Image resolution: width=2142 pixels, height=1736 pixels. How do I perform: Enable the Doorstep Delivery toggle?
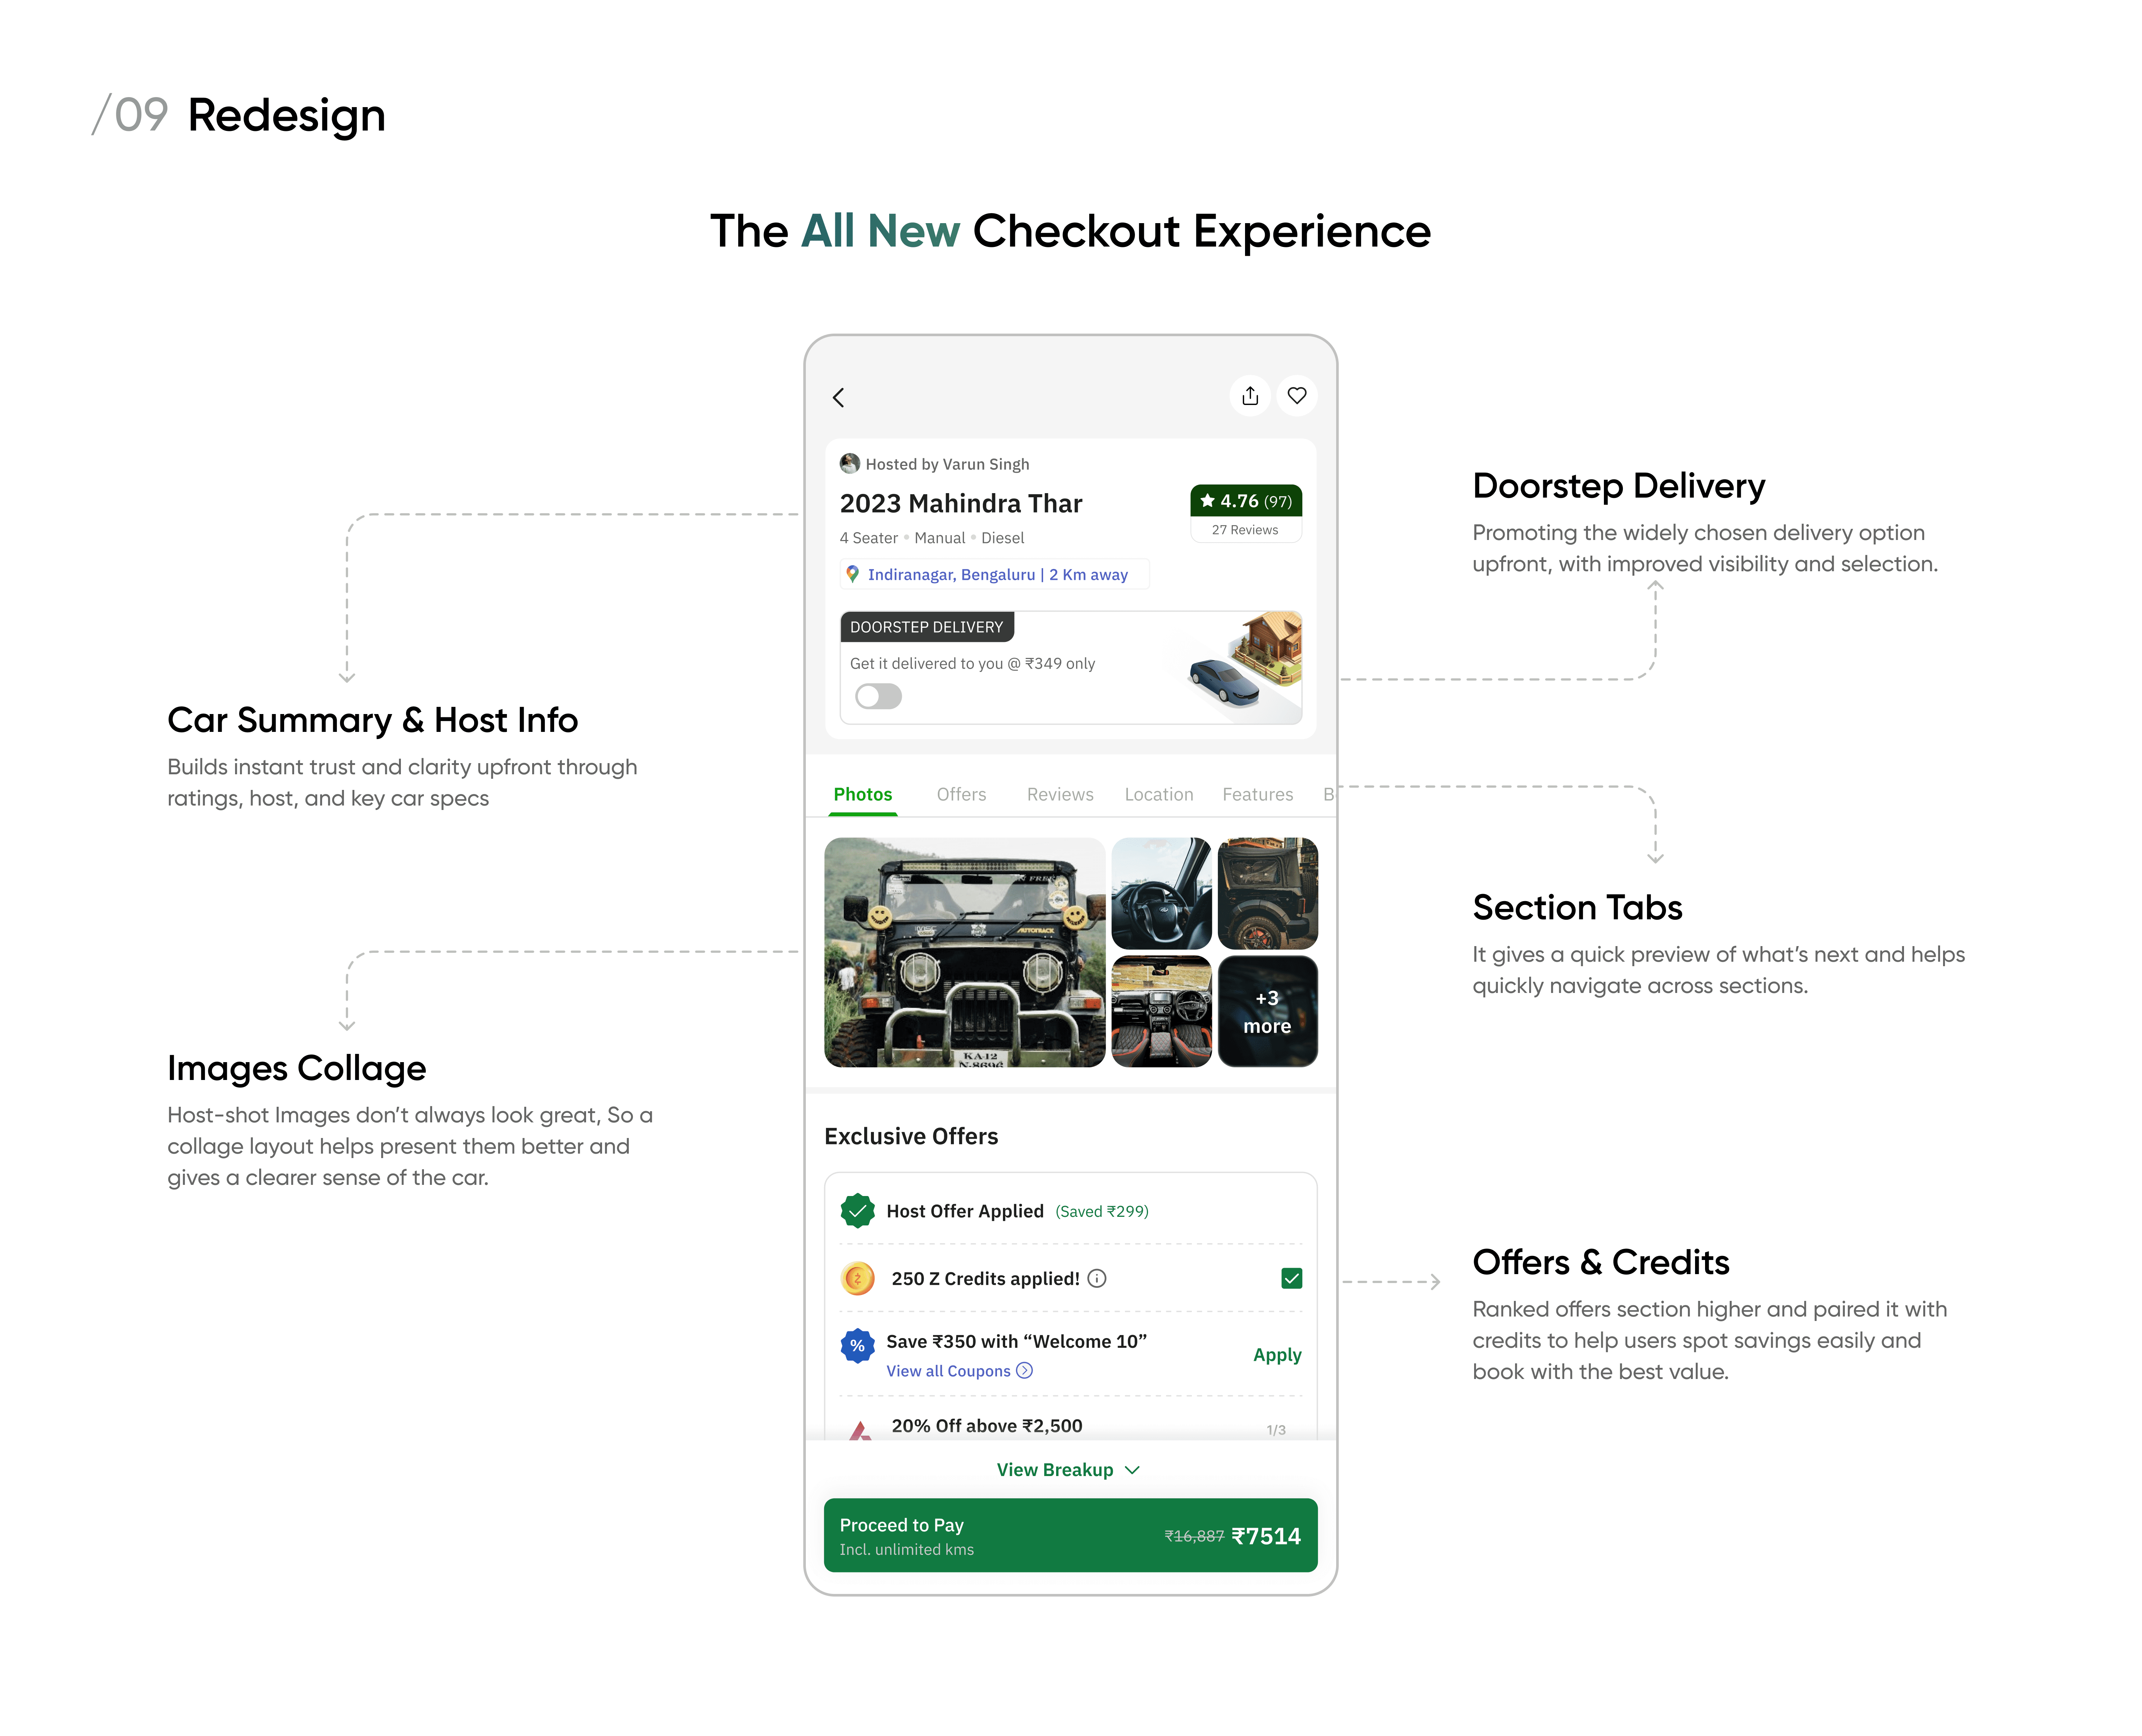tap(878, 696)
